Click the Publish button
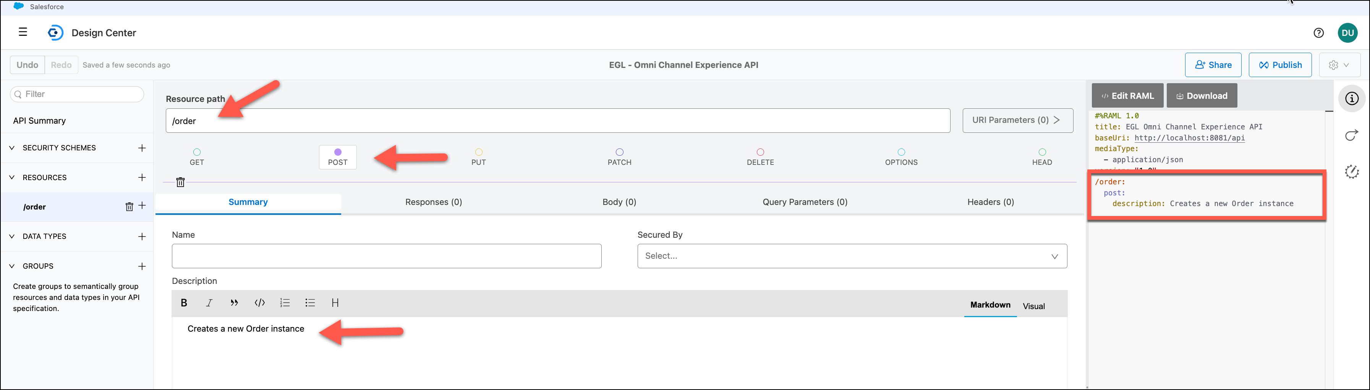 click(x=1279, y=65)
